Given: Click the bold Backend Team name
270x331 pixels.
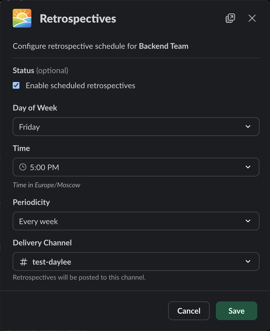Looking at the screenshot, I should (164, 46).
